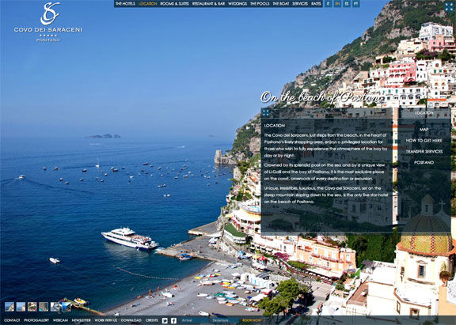Open The Pools menu item
This screenshot has width=456, height=325.
260,4
